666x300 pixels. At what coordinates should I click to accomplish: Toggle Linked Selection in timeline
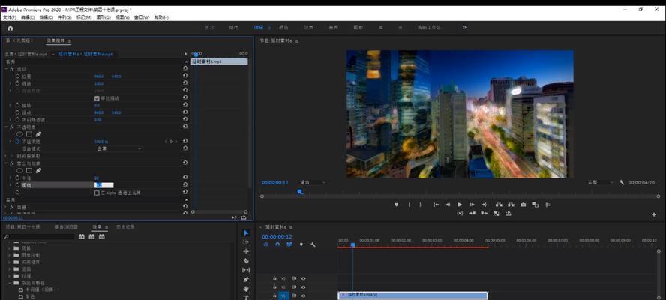tap(289, 244)
